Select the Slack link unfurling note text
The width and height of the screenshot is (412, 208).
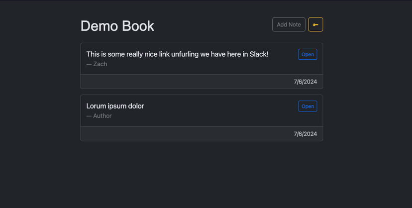point(177,54)
